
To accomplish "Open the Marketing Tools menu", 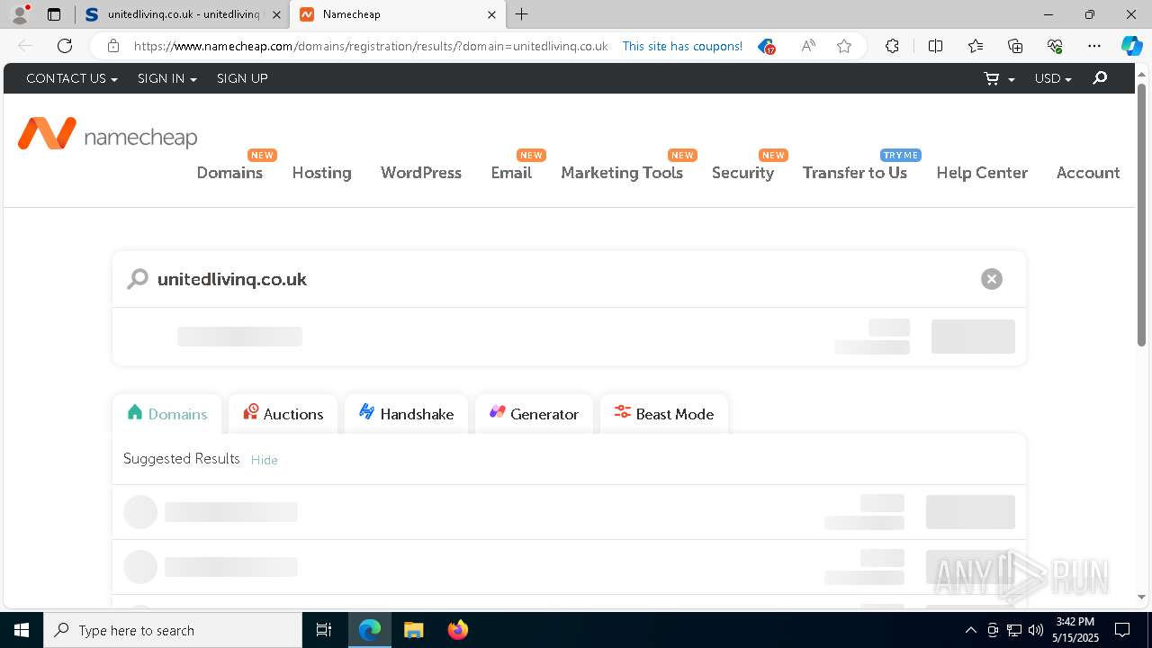I will pyautogui.click(x=622, y=173).
